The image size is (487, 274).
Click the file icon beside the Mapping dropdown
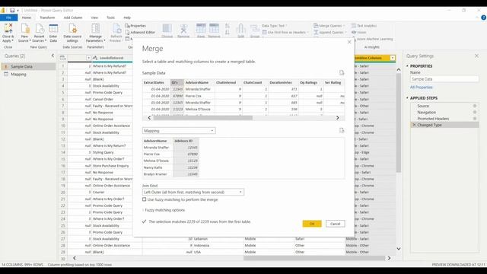[x=342, y=130]
